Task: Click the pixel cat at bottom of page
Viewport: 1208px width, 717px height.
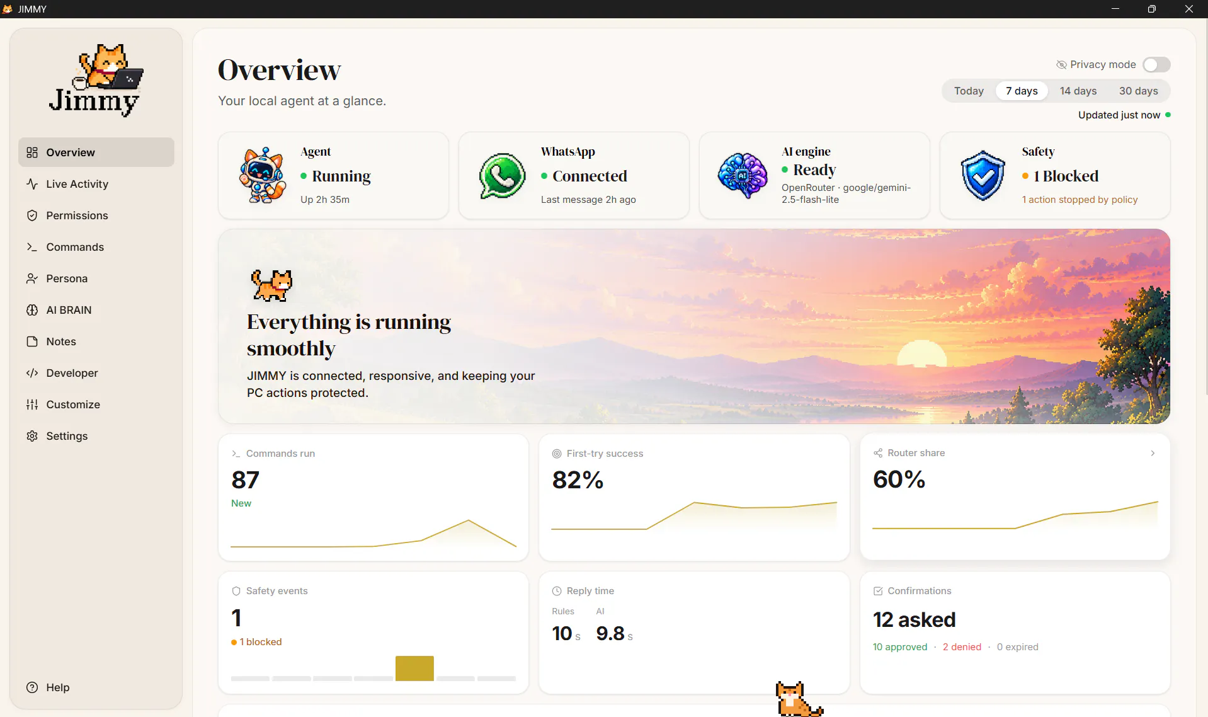Action: click(x=798, y=699)
